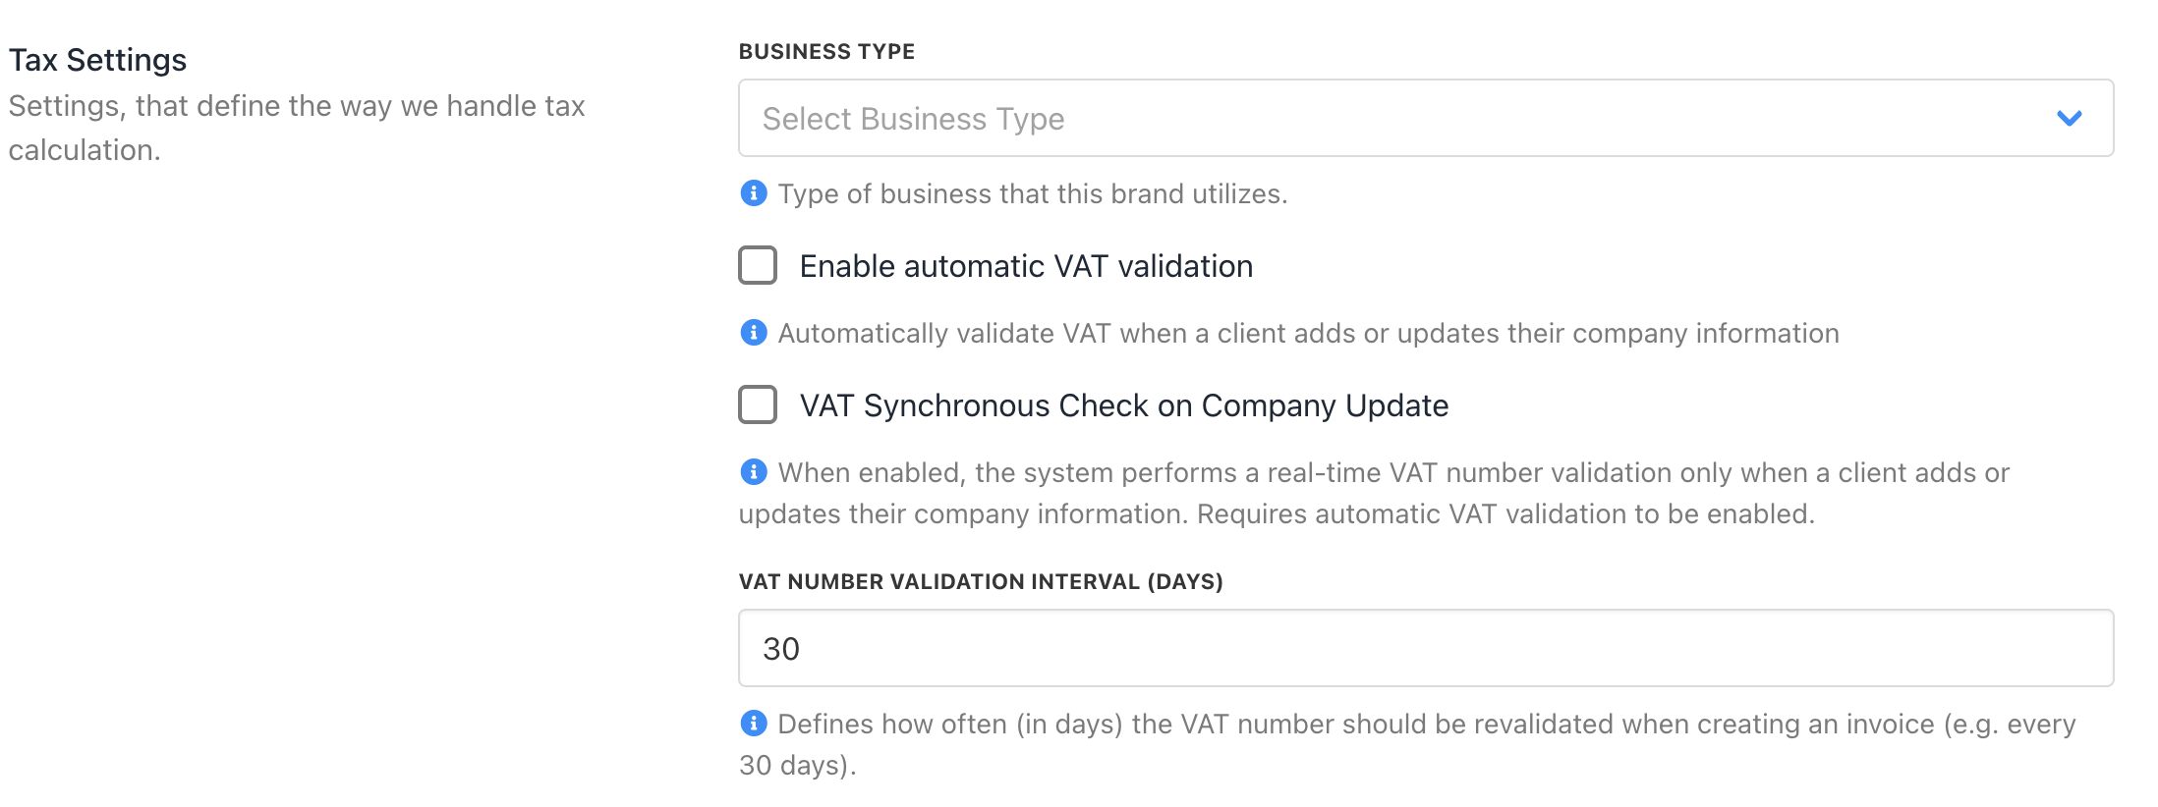The height and width of the screenshot is (807, 2158).
Task: Click the Tax Settings heading
Action: pyautogui.click(x=97, y=60)
